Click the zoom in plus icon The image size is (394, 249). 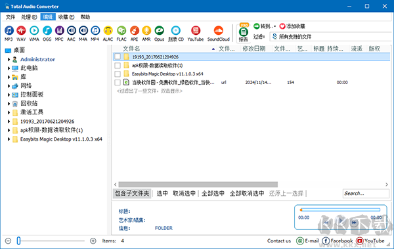93,241
